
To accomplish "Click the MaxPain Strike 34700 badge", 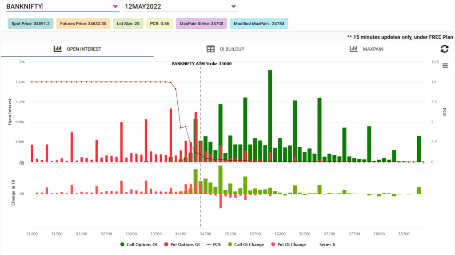I will pos(201,24).
